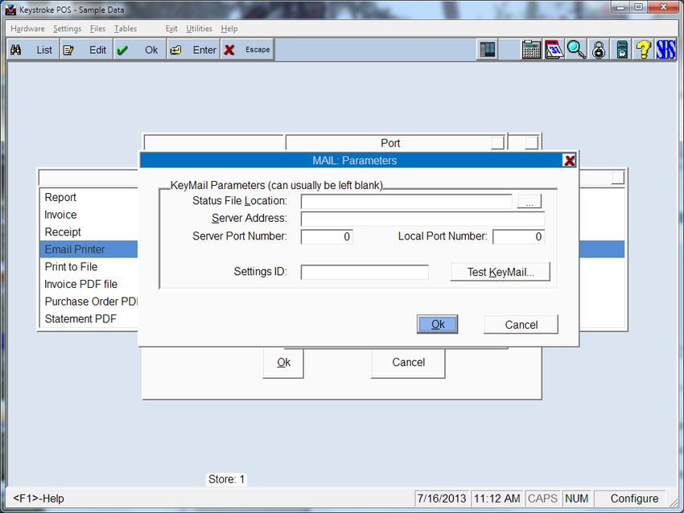
Task: Open the calendar icon showing 31
Action: point(554,49)
